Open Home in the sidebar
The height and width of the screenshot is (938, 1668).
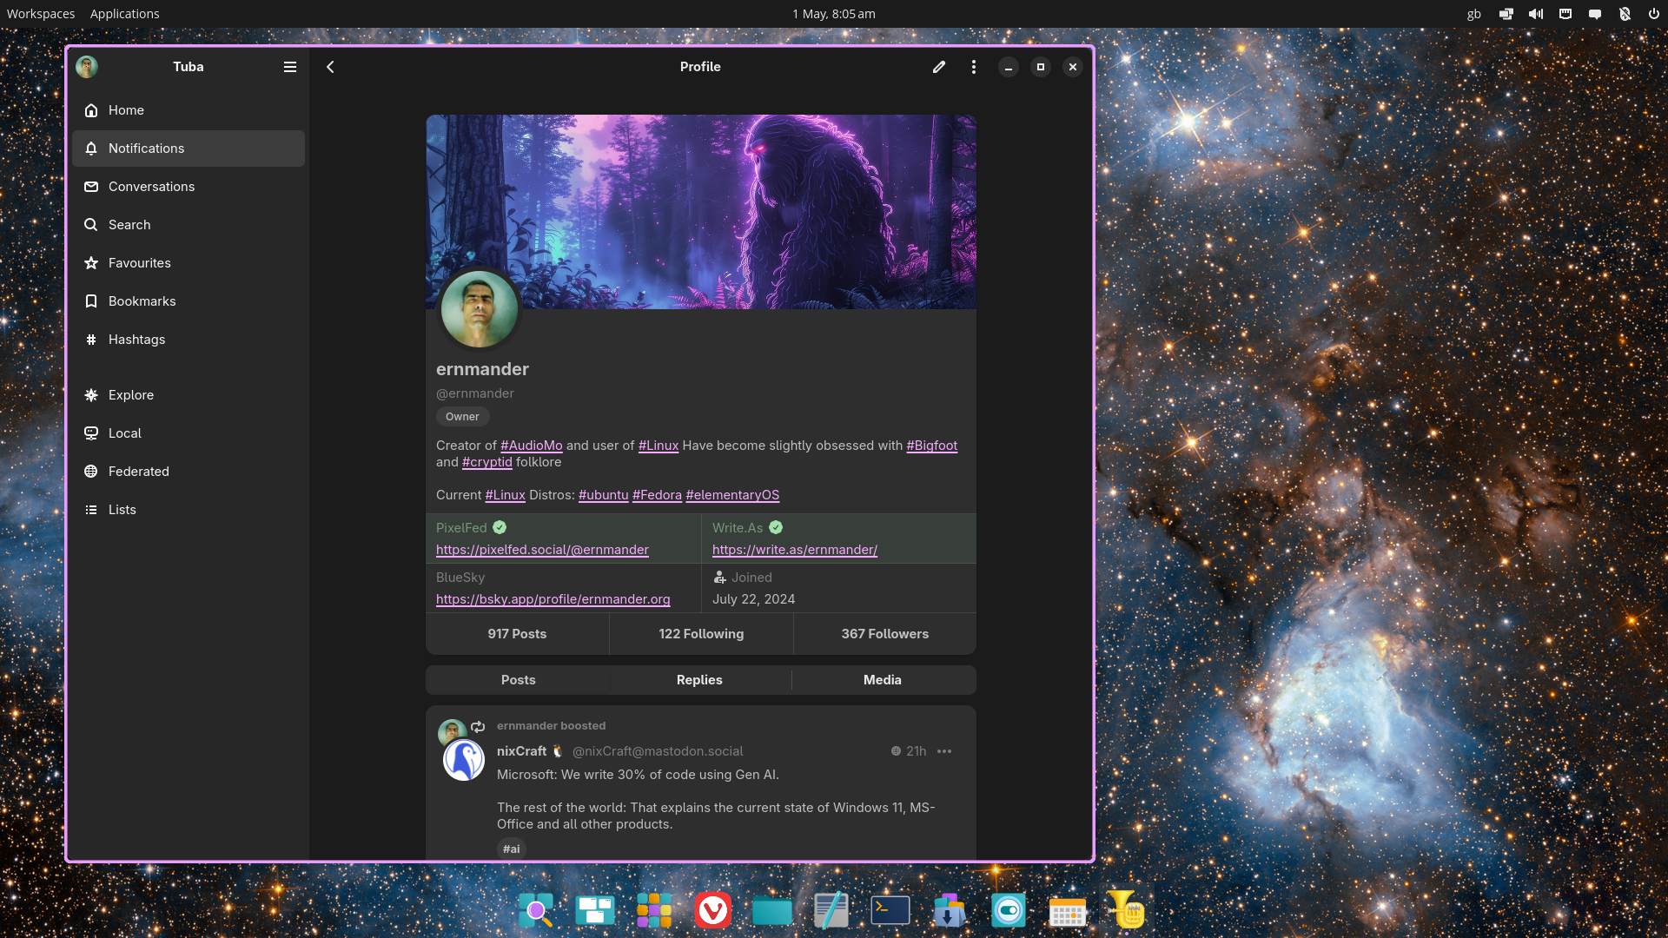tap(189, 110)
